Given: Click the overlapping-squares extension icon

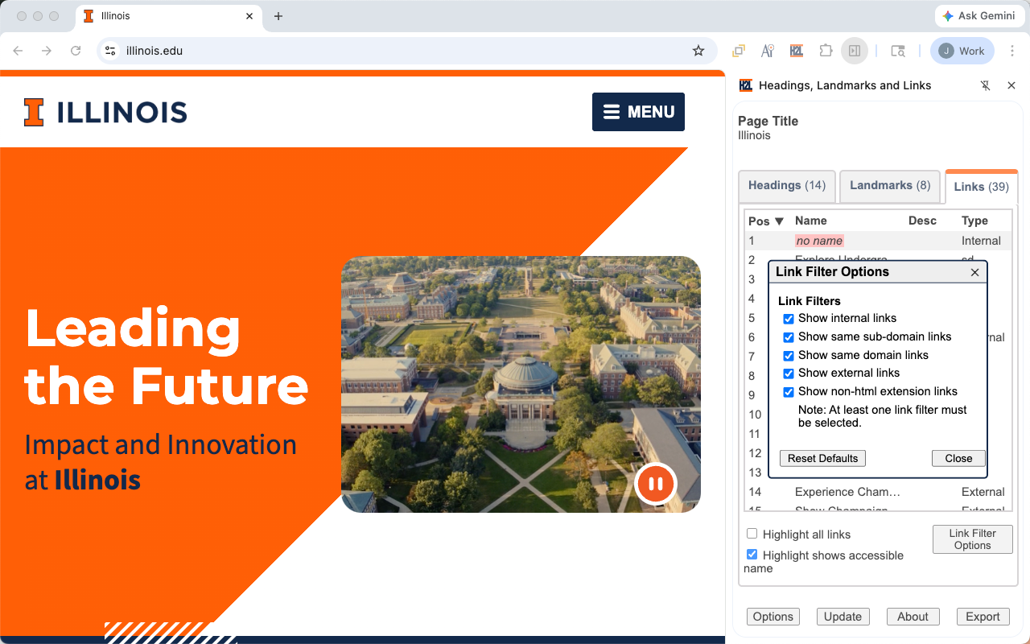Looking at the screenshot, I should point(738,51).
